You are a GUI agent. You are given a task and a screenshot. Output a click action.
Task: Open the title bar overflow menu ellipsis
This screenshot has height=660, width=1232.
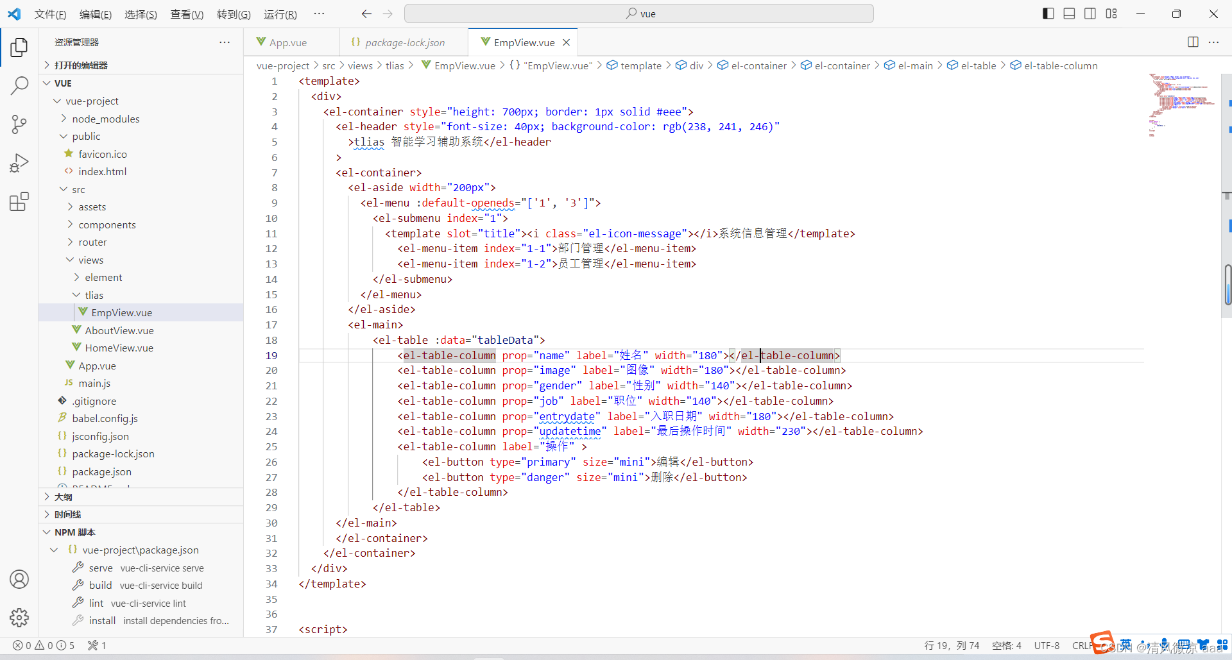[x=319, y=13]
